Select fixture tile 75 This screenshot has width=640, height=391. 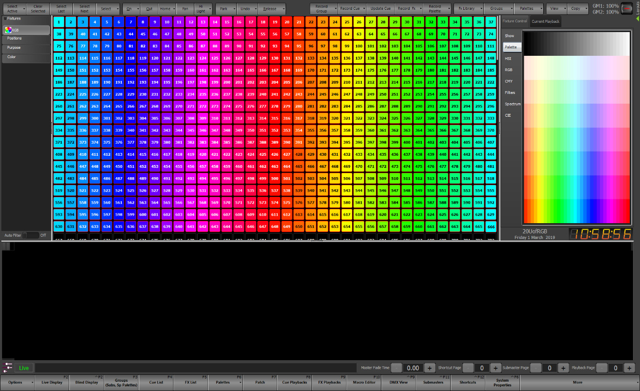[x=59, y=46]
